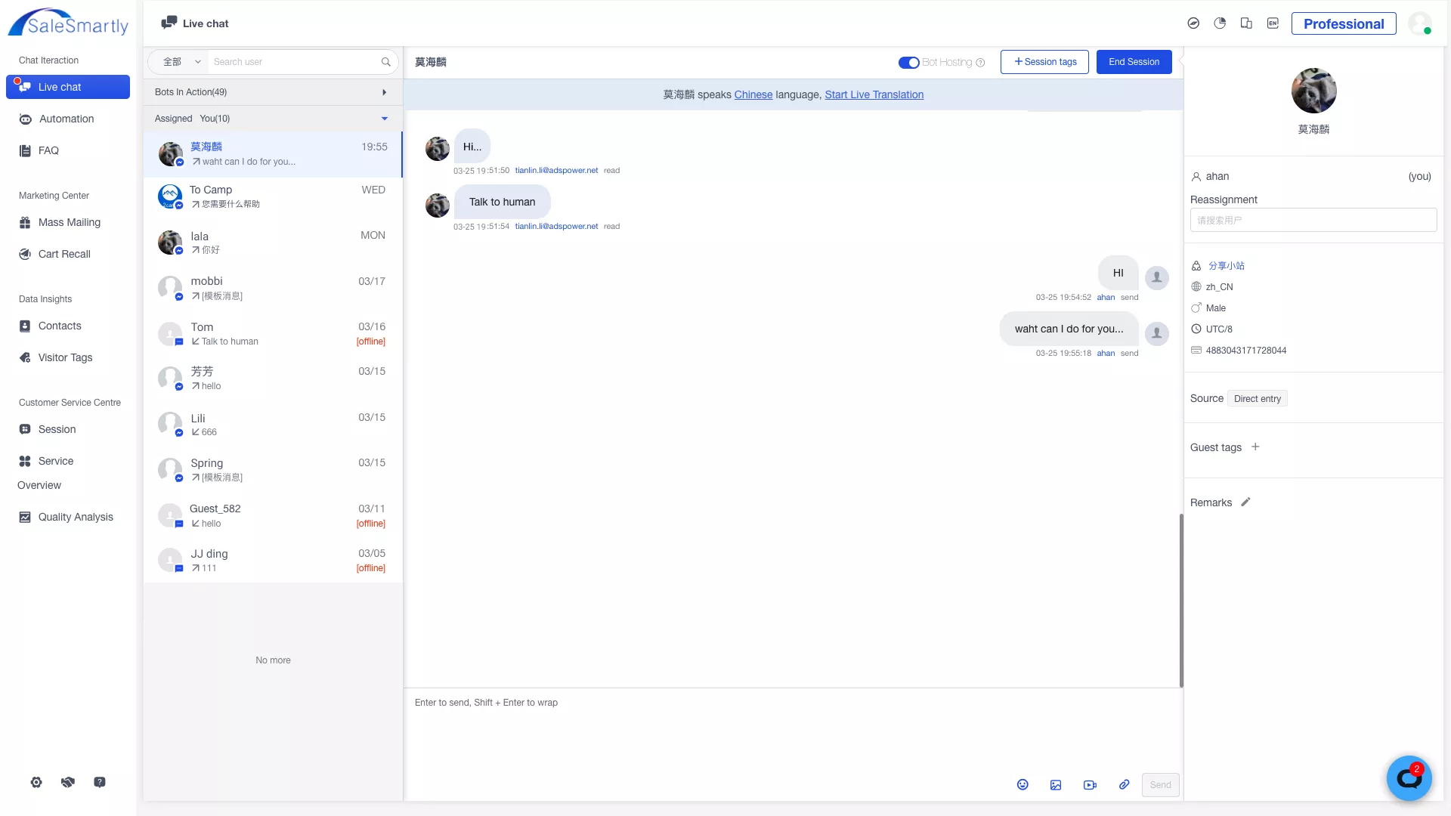The height and width of the screenshot is (816, 1451).
Task: Click the 分享小站 link
Action: (1226, 266)
